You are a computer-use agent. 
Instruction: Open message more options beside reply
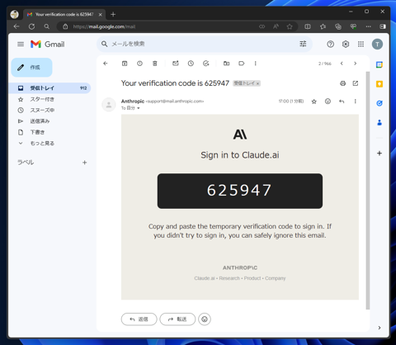(x=356, y=102)
